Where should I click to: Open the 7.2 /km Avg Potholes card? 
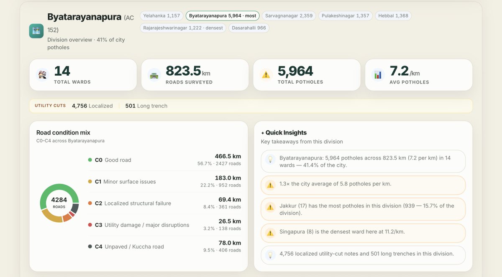[x=419, y=75]
